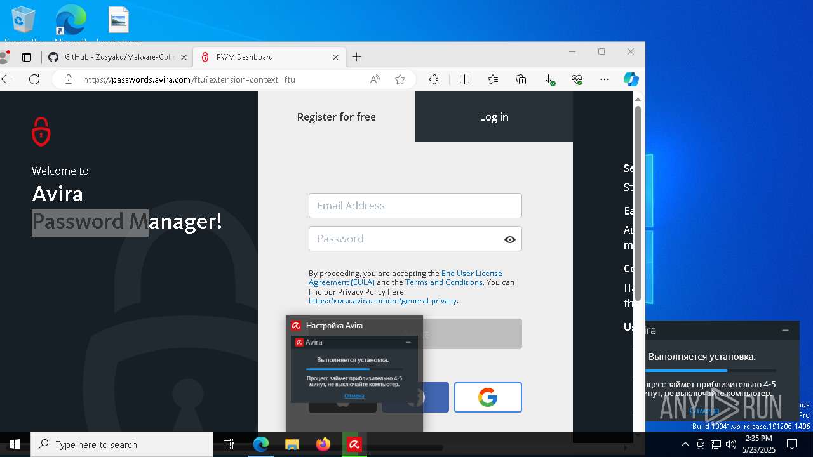Close the PWM Dashboard tab
This screenshot has width=813, height=457.
coord(335,57)
